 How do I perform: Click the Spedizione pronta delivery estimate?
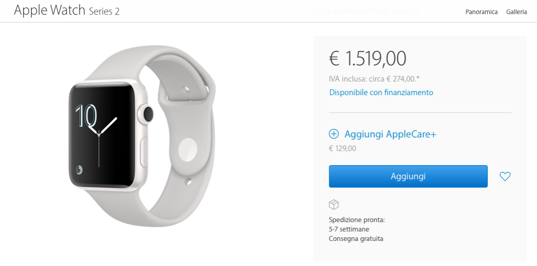pos(357,229)
